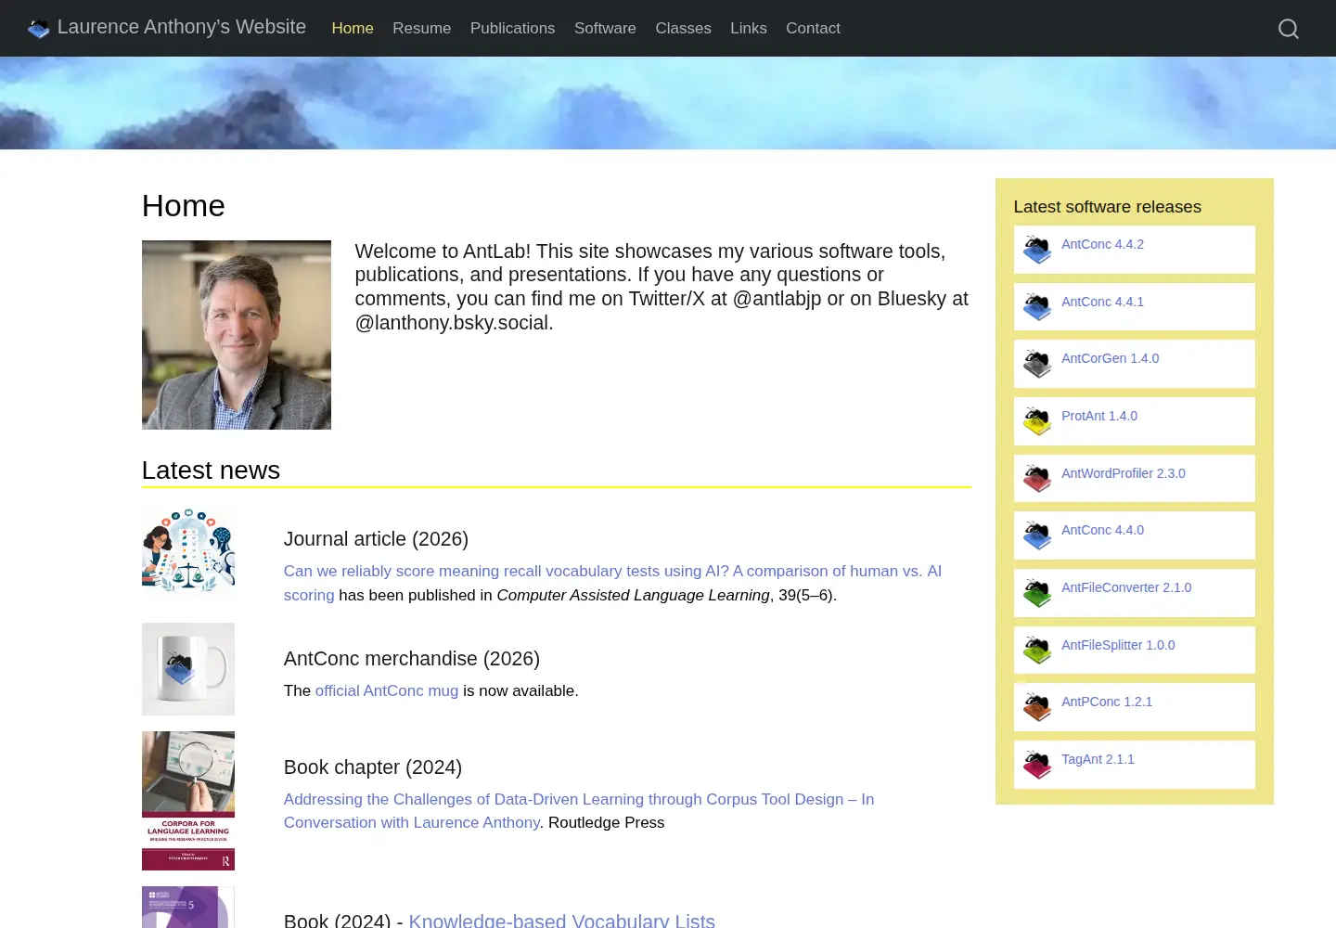Open the AntCorGen 1.4.0 link
Screen dimensions: 1336x928
click(1111, 358)
